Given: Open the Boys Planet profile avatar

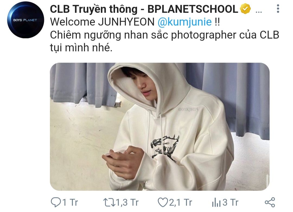Looking at the screenshot, I should [x=26, y=20].
